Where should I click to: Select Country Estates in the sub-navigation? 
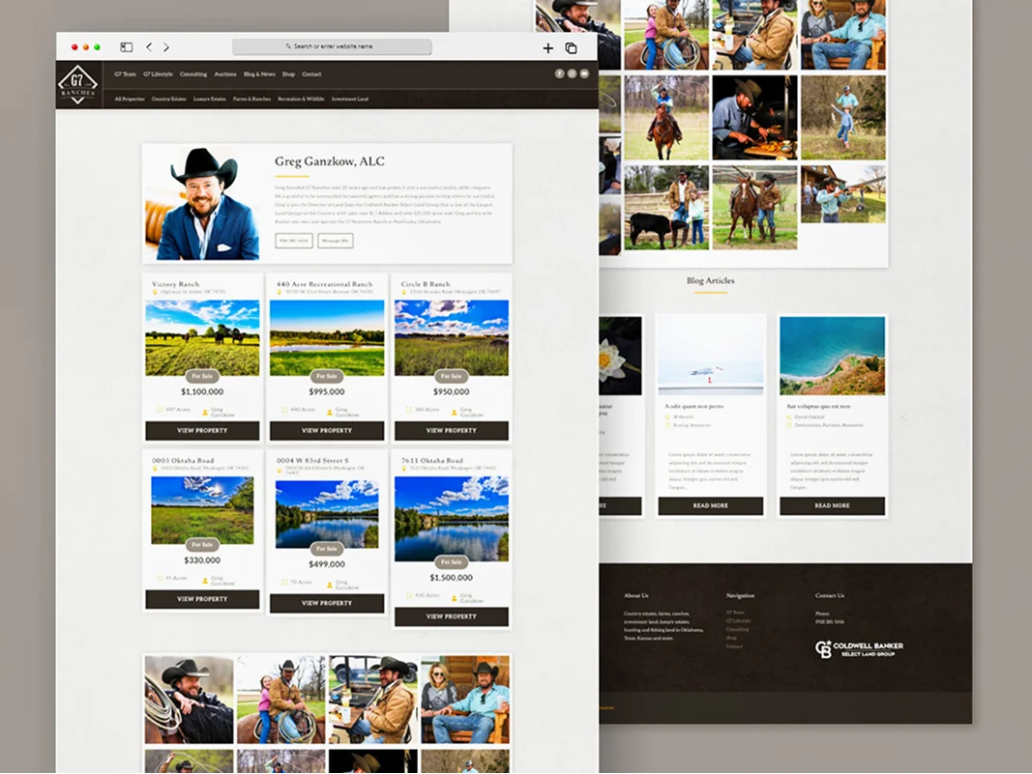[169, 99]
